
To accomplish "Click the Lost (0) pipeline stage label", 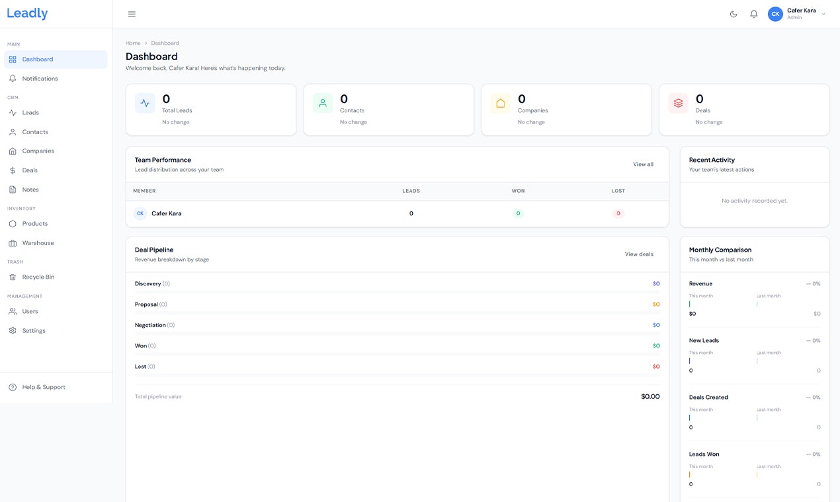I will click(x=145, y=367).
